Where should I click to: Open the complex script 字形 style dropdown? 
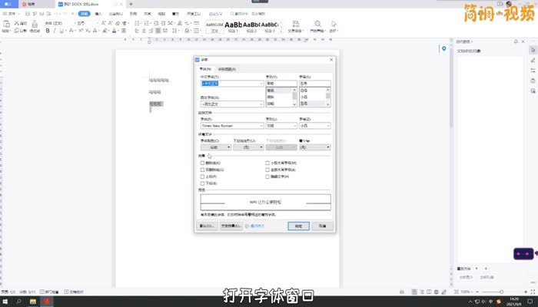pyautogui.click(x=294, y=126)
